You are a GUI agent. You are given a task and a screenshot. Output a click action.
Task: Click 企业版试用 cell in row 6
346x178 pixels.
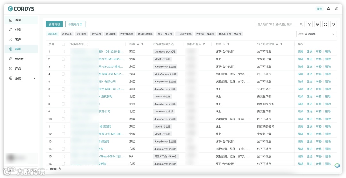[x=264, y=89]
